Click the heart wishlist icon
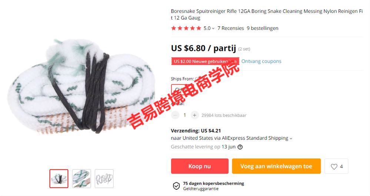This screenshot has height=196, width=370. [x=334, y=166]
